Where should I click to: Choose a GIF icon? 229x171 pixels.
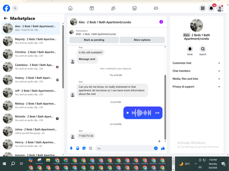tap(91, 148)
